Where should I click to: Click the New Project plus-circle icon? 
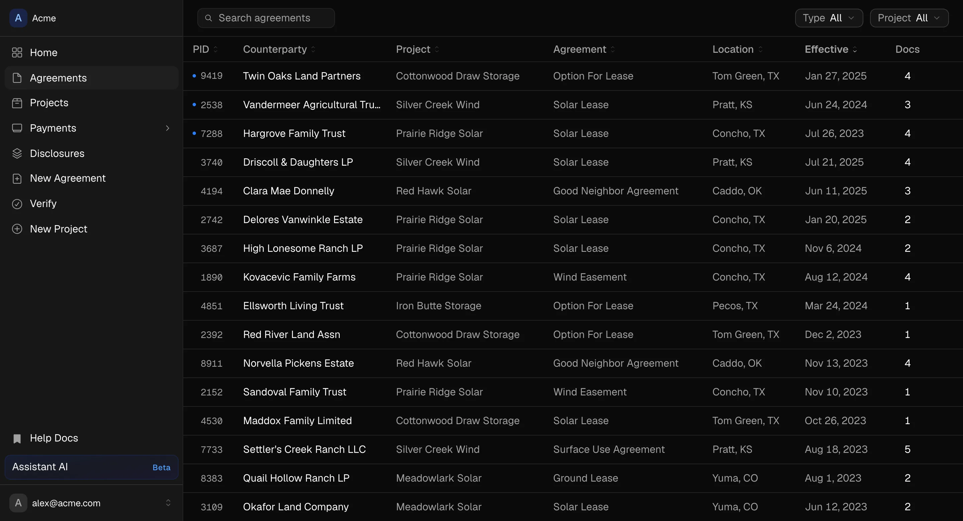click(17, 229)
